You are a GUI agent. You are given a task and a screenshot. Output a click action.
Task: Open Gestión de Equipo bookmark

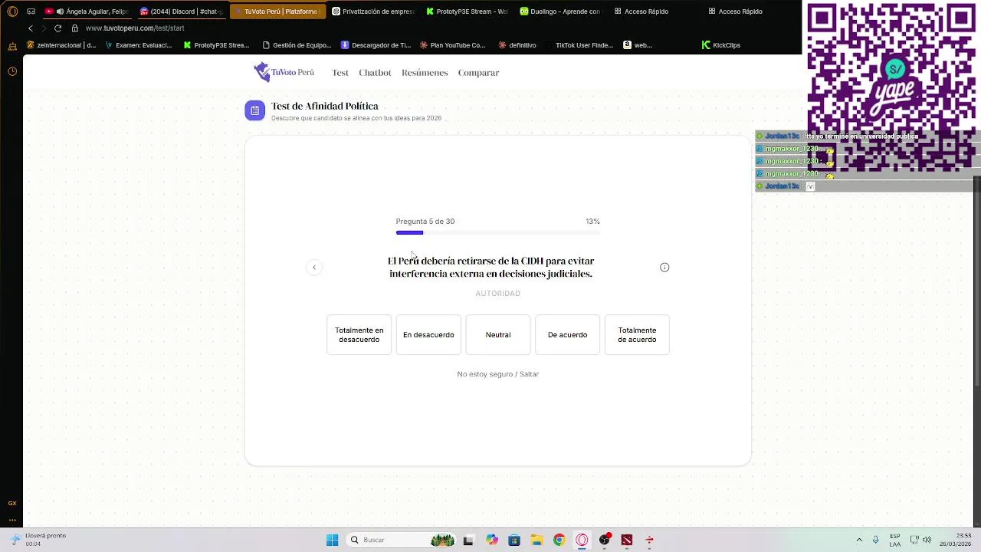click(x=297, y=45)
